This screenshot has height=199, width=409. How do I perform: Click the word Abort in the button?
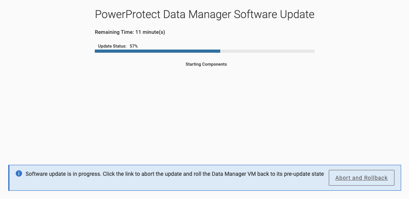coord(343,178)
